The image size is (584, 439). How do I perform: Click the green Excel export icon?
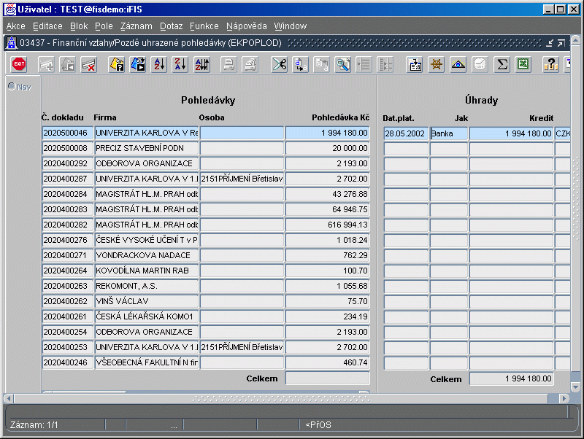click(x=523, y=65)
